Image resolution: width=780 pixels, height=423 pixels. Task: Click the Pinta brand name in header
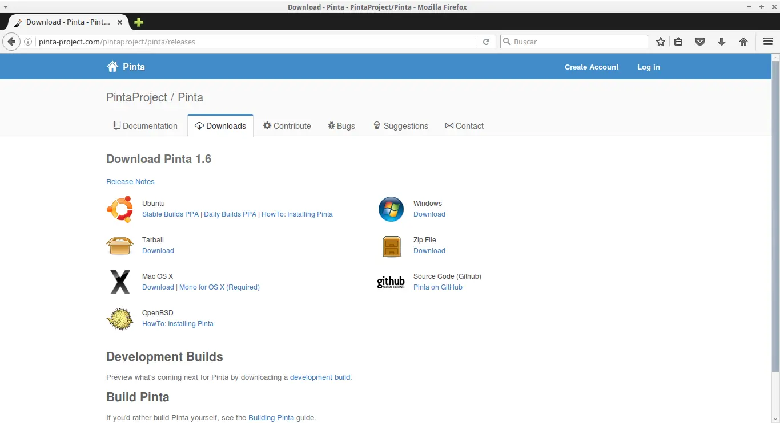coord(134,67)
